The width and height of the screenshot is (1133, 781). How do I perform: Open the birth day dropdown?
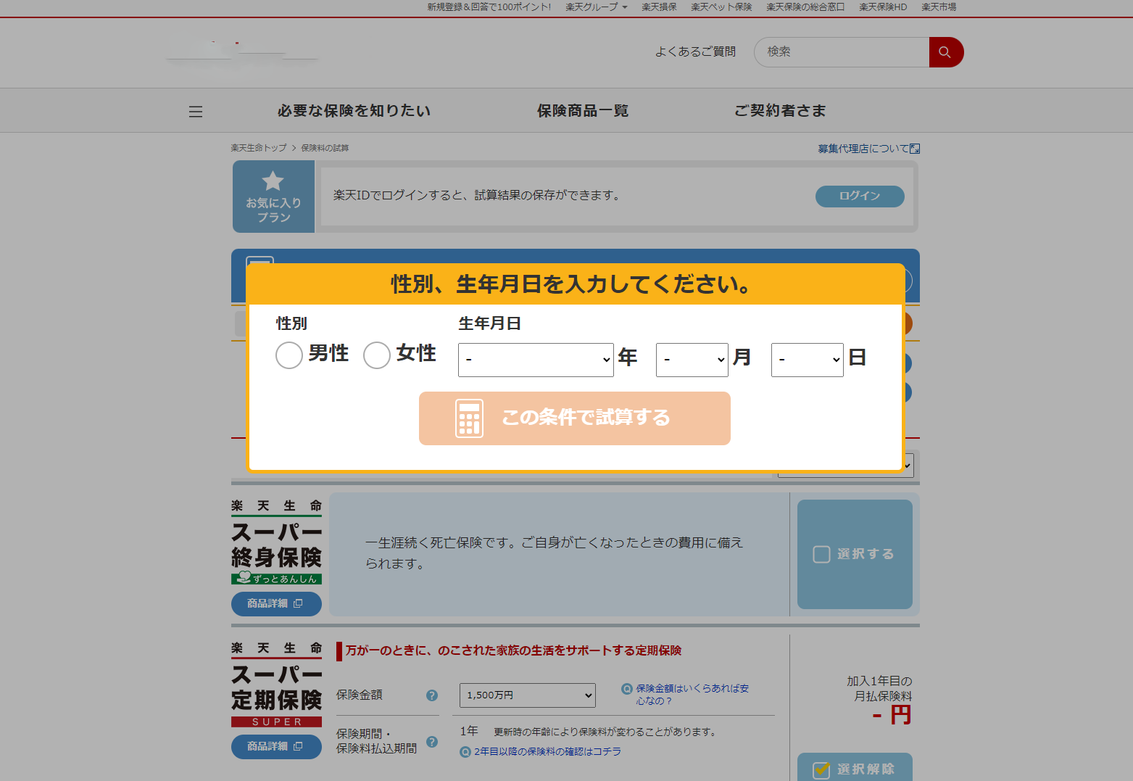(x=807, y=360)
